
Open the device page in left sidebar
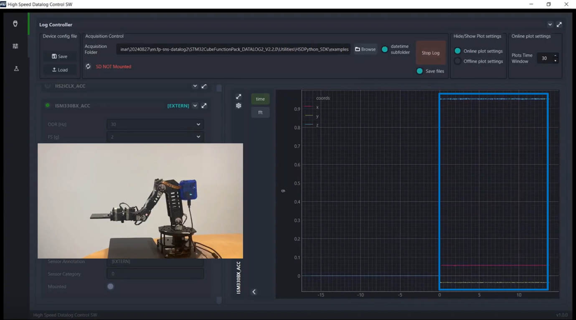pyautogui.click(x=15, y=24)
